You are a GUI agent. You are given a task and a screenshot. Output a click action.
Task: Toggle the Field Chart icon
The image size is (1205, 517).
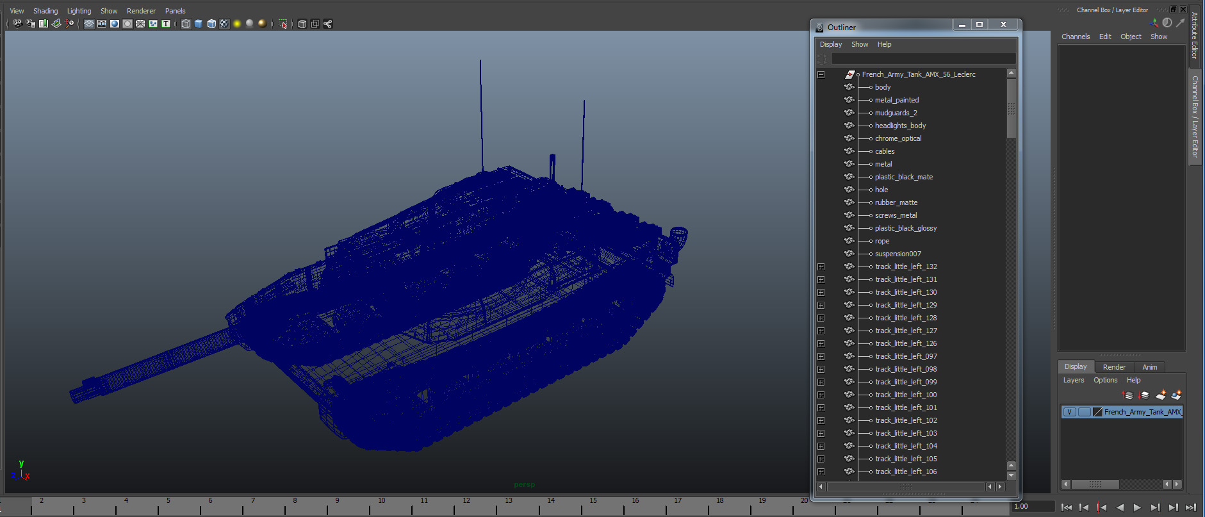(x=140, y=24)
